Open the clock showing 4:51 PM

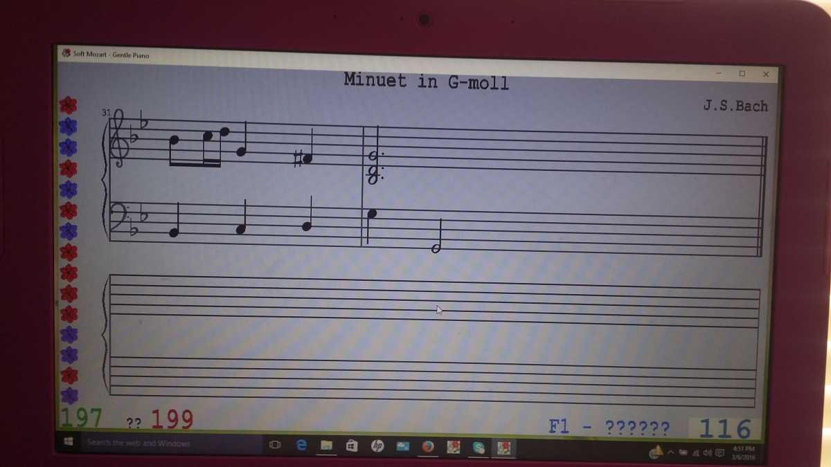(x=743, y=452)
